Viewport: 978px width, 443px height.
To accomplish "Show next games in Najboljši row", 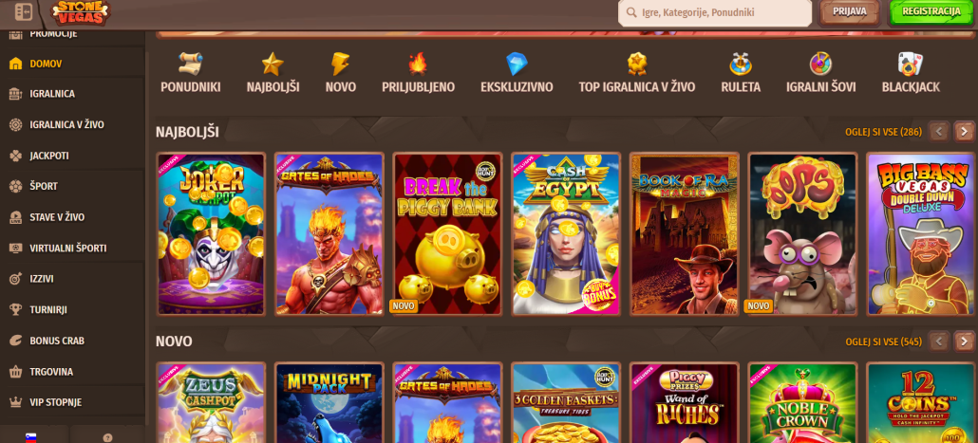I will pyautogui.click(x=964, y=132).
